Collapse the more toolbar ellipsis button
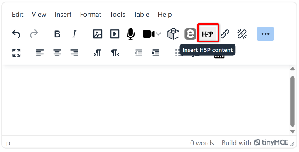299x152 pixels. (265, 34)
